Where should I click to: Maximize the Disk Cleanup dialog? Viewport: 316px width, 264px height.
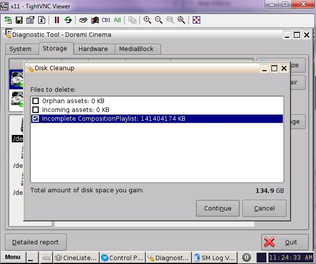[274, 68]
